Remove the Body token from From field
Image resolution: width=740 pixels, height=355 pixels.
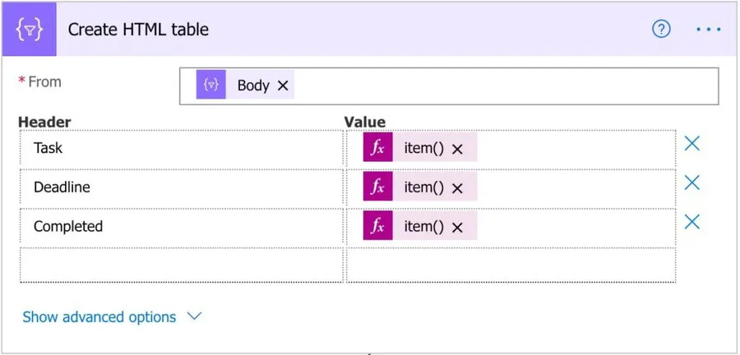click(x=283, y=85)
